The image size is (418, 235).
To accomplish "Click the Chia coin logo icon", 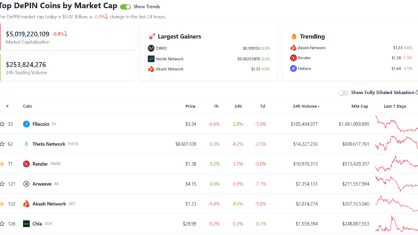I will pos(26,223).
